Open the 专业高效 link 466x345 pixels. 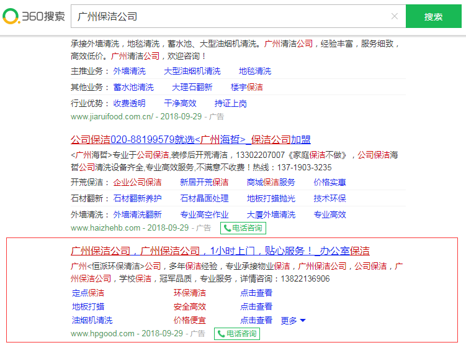click(x=330, y=214)
